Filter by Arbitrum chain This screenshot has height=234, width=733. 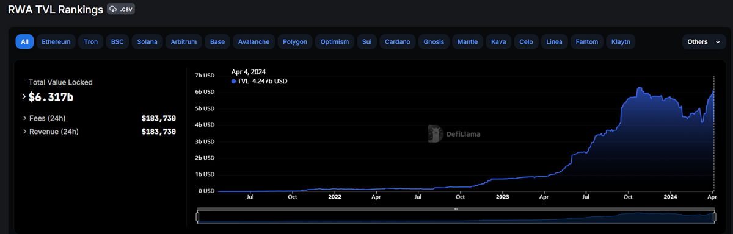pos(184,42)
